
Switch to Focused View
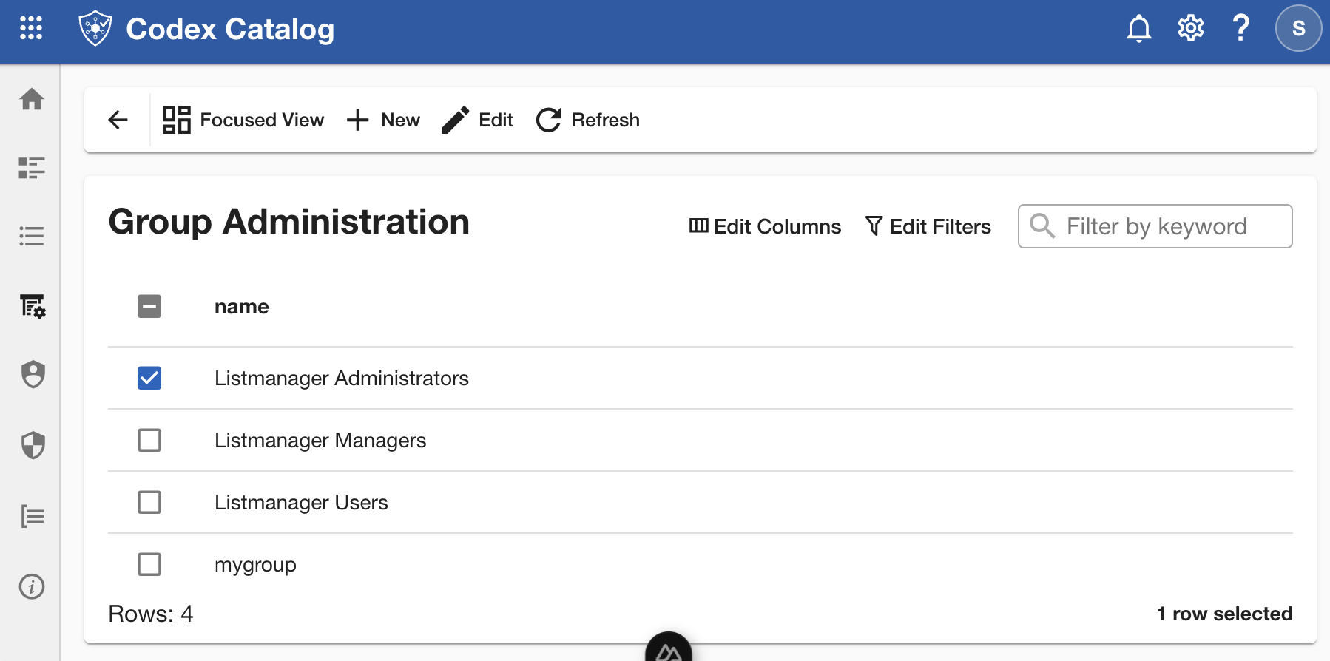pos(243,120)
